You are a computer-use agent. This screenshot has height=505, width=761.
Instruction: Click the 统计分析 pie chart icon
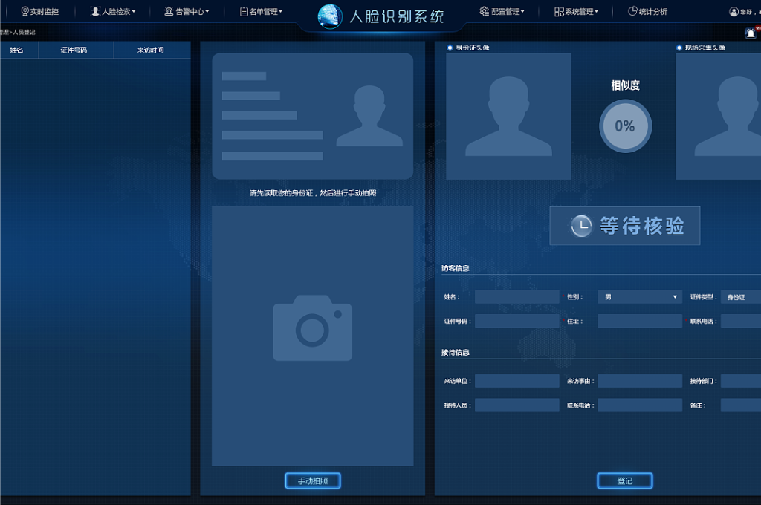(632, 11)
